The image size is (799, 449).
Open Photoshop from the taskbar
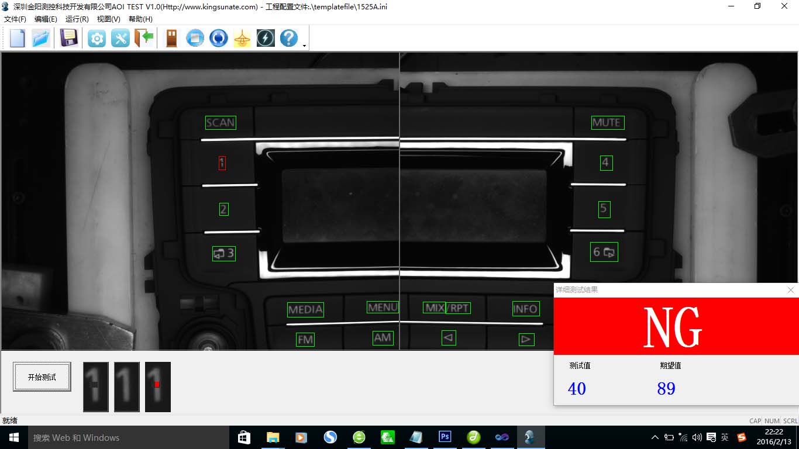[x=445, y=437]
